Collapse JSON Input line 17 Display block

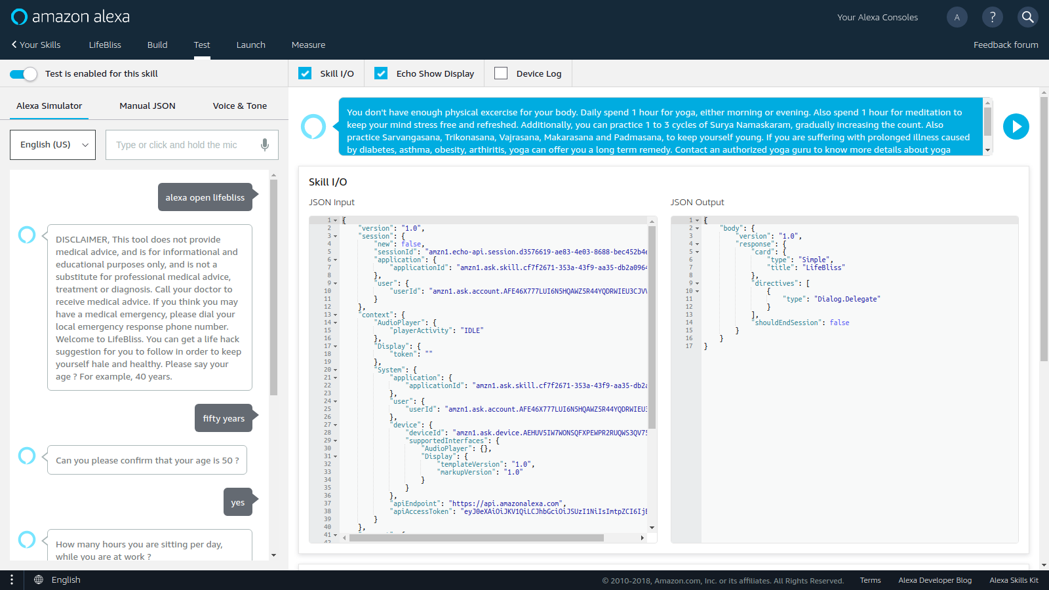pos(336,346)
